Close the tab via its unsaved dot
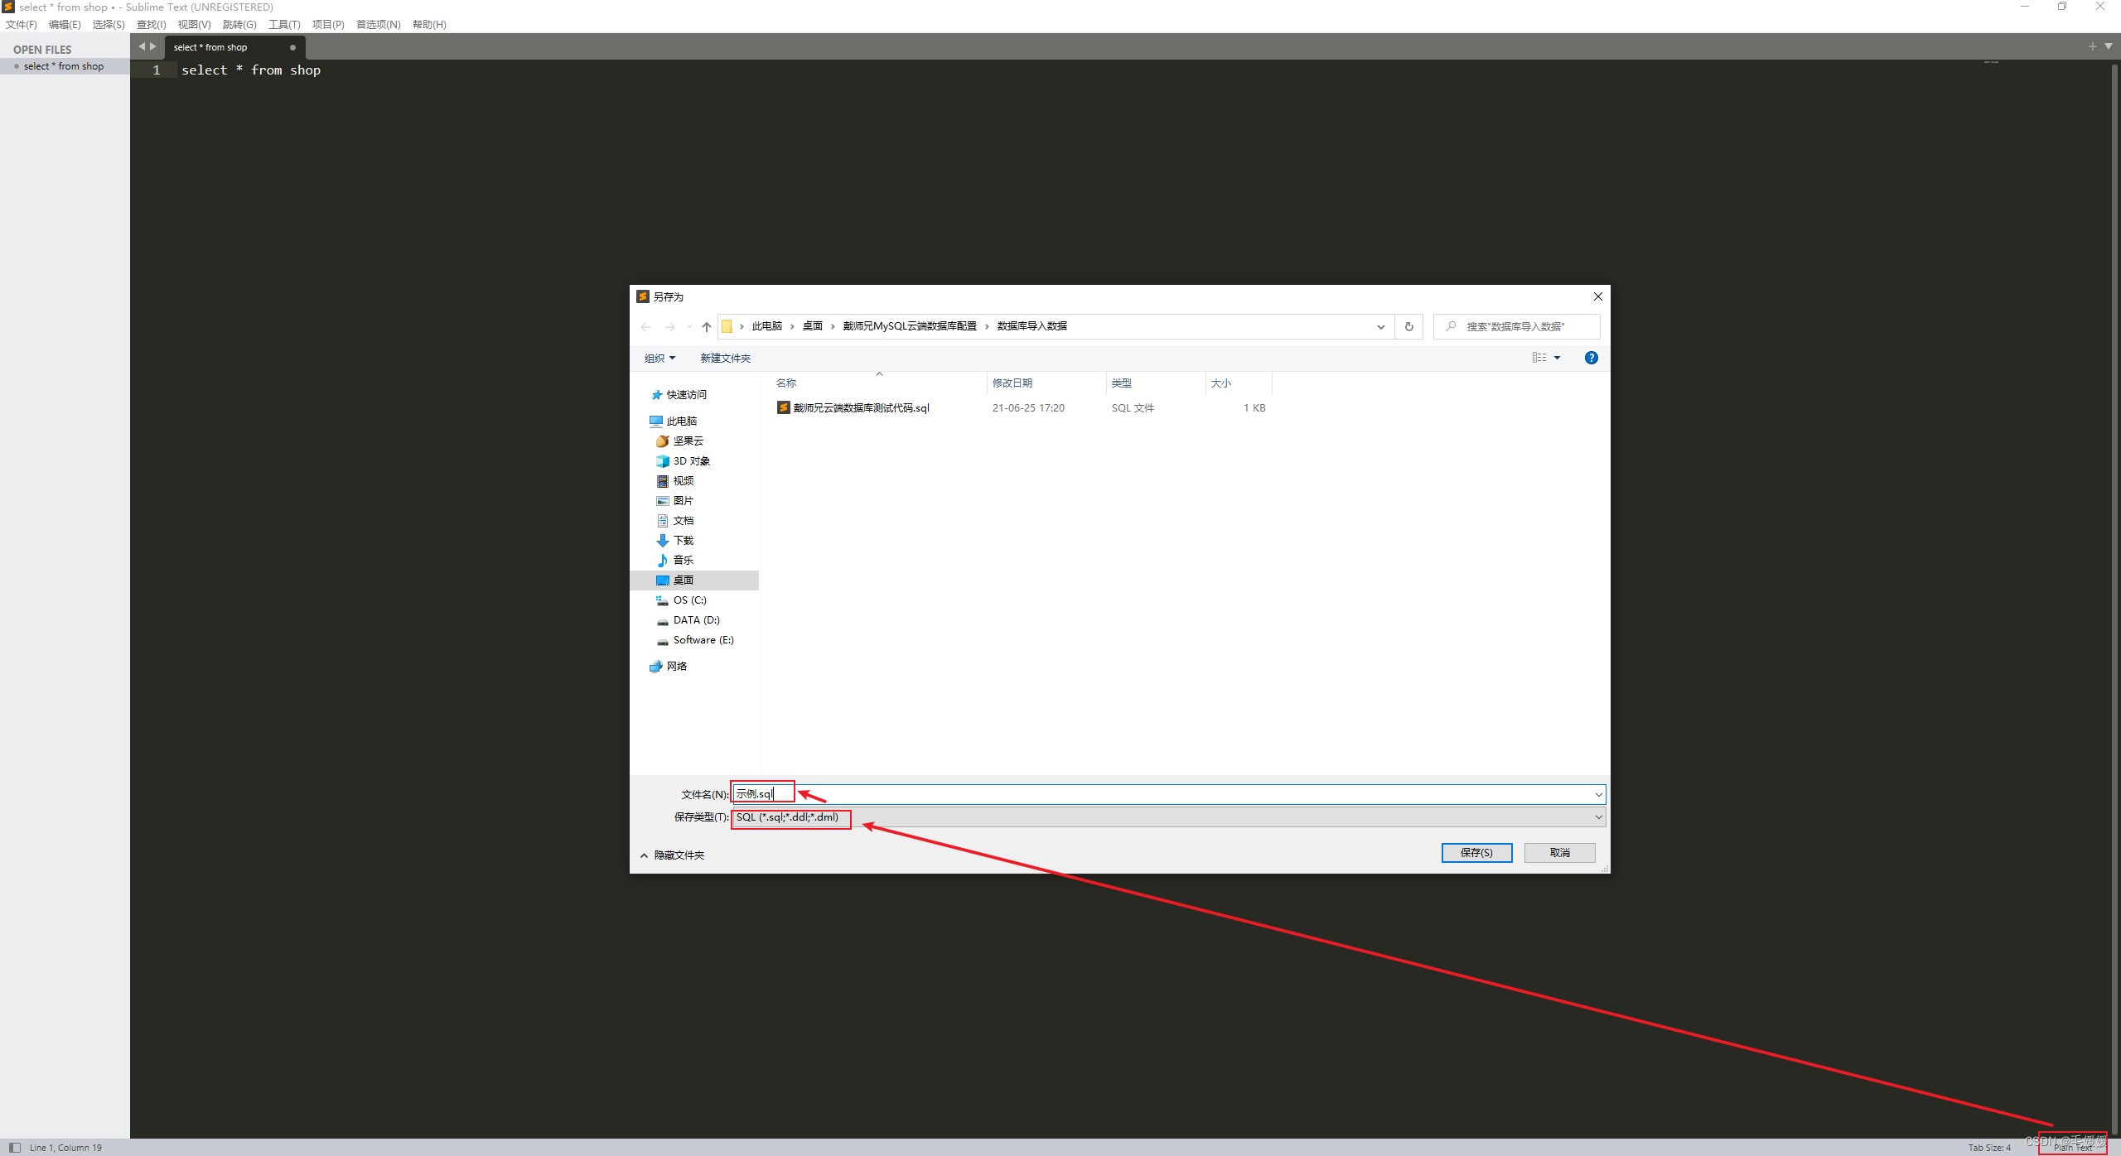 coord(292,47)
